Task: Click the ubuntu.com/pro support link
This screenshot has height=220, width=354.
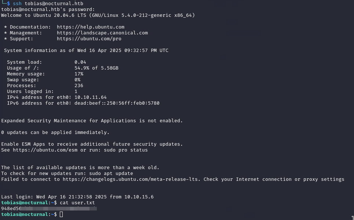Action: (x=89, y=39)
